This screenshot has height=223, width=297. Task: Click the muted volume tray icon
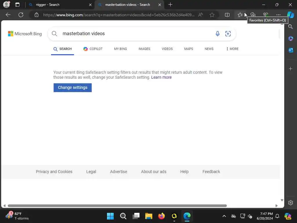(250, 216)
